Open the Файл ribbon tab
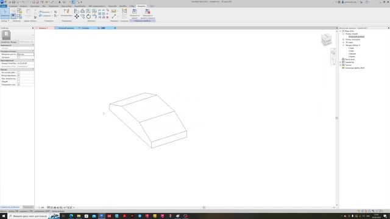Screen dimensions: 390x219 4,6
